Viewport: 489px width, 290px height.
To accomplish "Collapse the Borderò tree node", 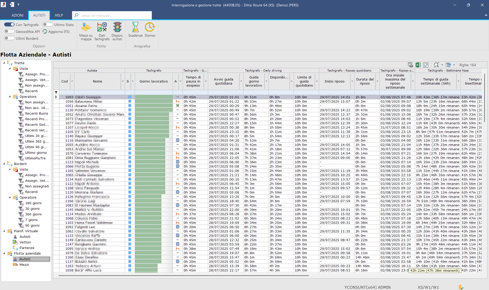I will (x=4, y=164).
